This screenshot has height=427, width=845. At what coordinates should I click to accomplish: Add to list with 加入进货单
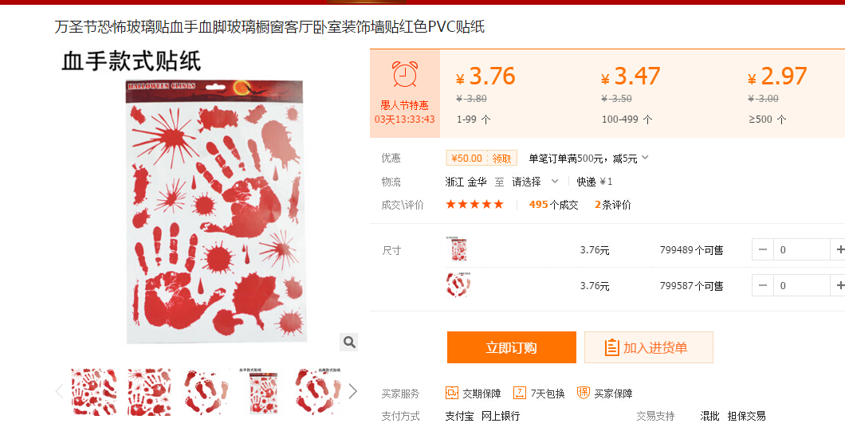[649, 348]
